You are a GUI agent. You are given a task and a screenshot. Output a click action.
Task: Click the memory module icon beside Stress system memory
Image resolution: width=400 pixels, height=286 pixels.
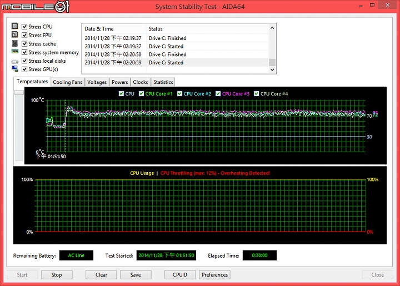click(15, 52)
